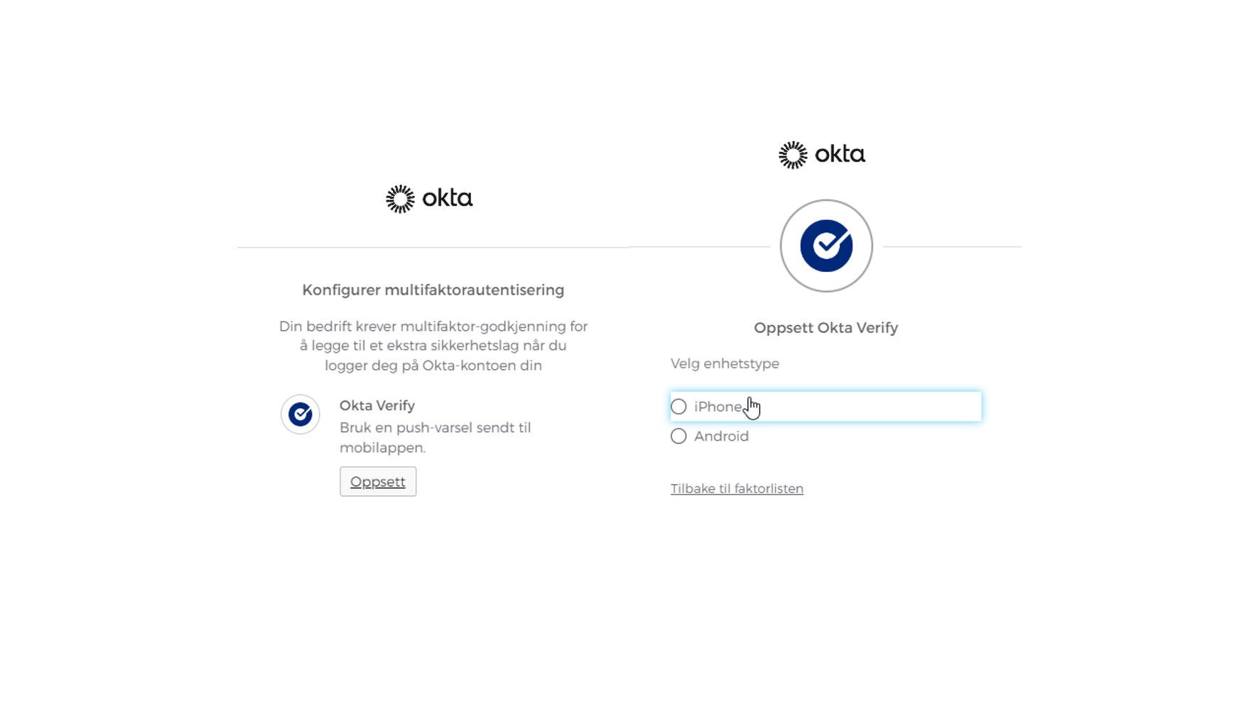Click the Oppsett Okta Verify heading

[x=826, y=328]
